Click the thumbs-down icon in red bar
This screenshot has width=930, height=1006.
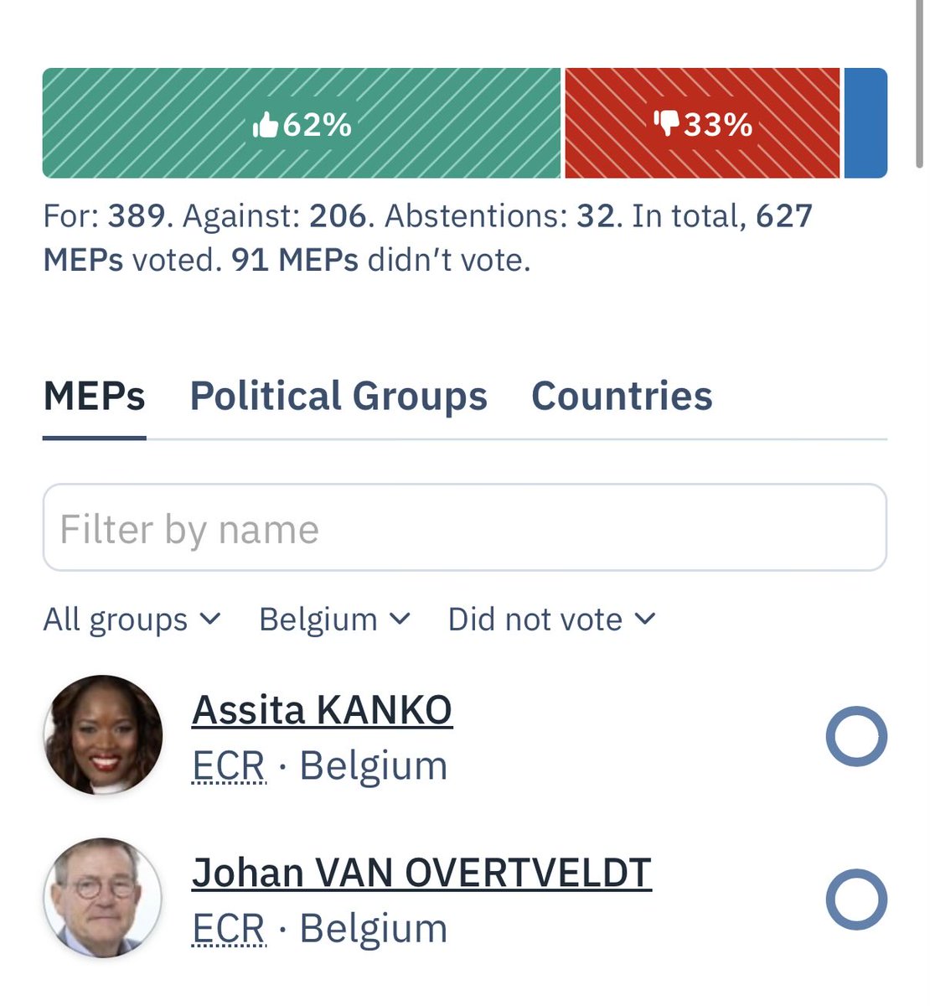click(667, 124)
